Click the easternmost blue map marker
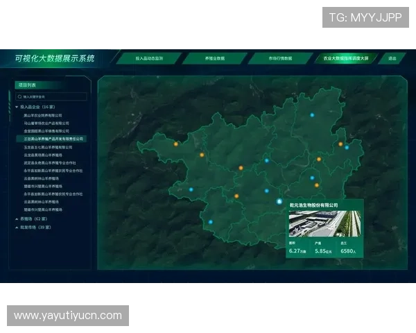This screenshot has width=416, height=333. point(347,147)
